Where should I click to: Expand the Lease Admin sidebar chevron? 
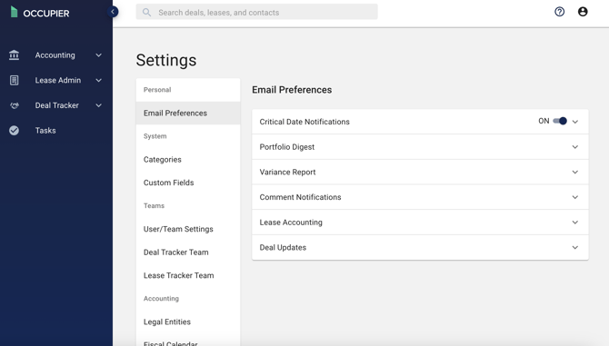pos(99,80)
